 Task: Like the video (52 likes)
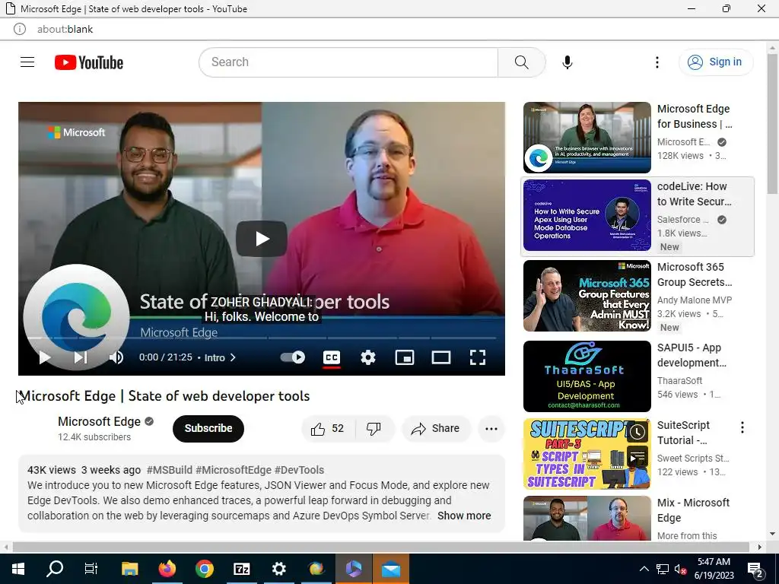(327, 429)
